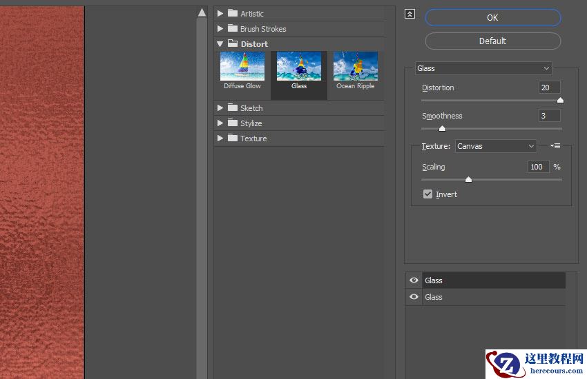587x379 pixels.
Task: Expand the Brush Strokes category
Action: (x=220, y=29)
